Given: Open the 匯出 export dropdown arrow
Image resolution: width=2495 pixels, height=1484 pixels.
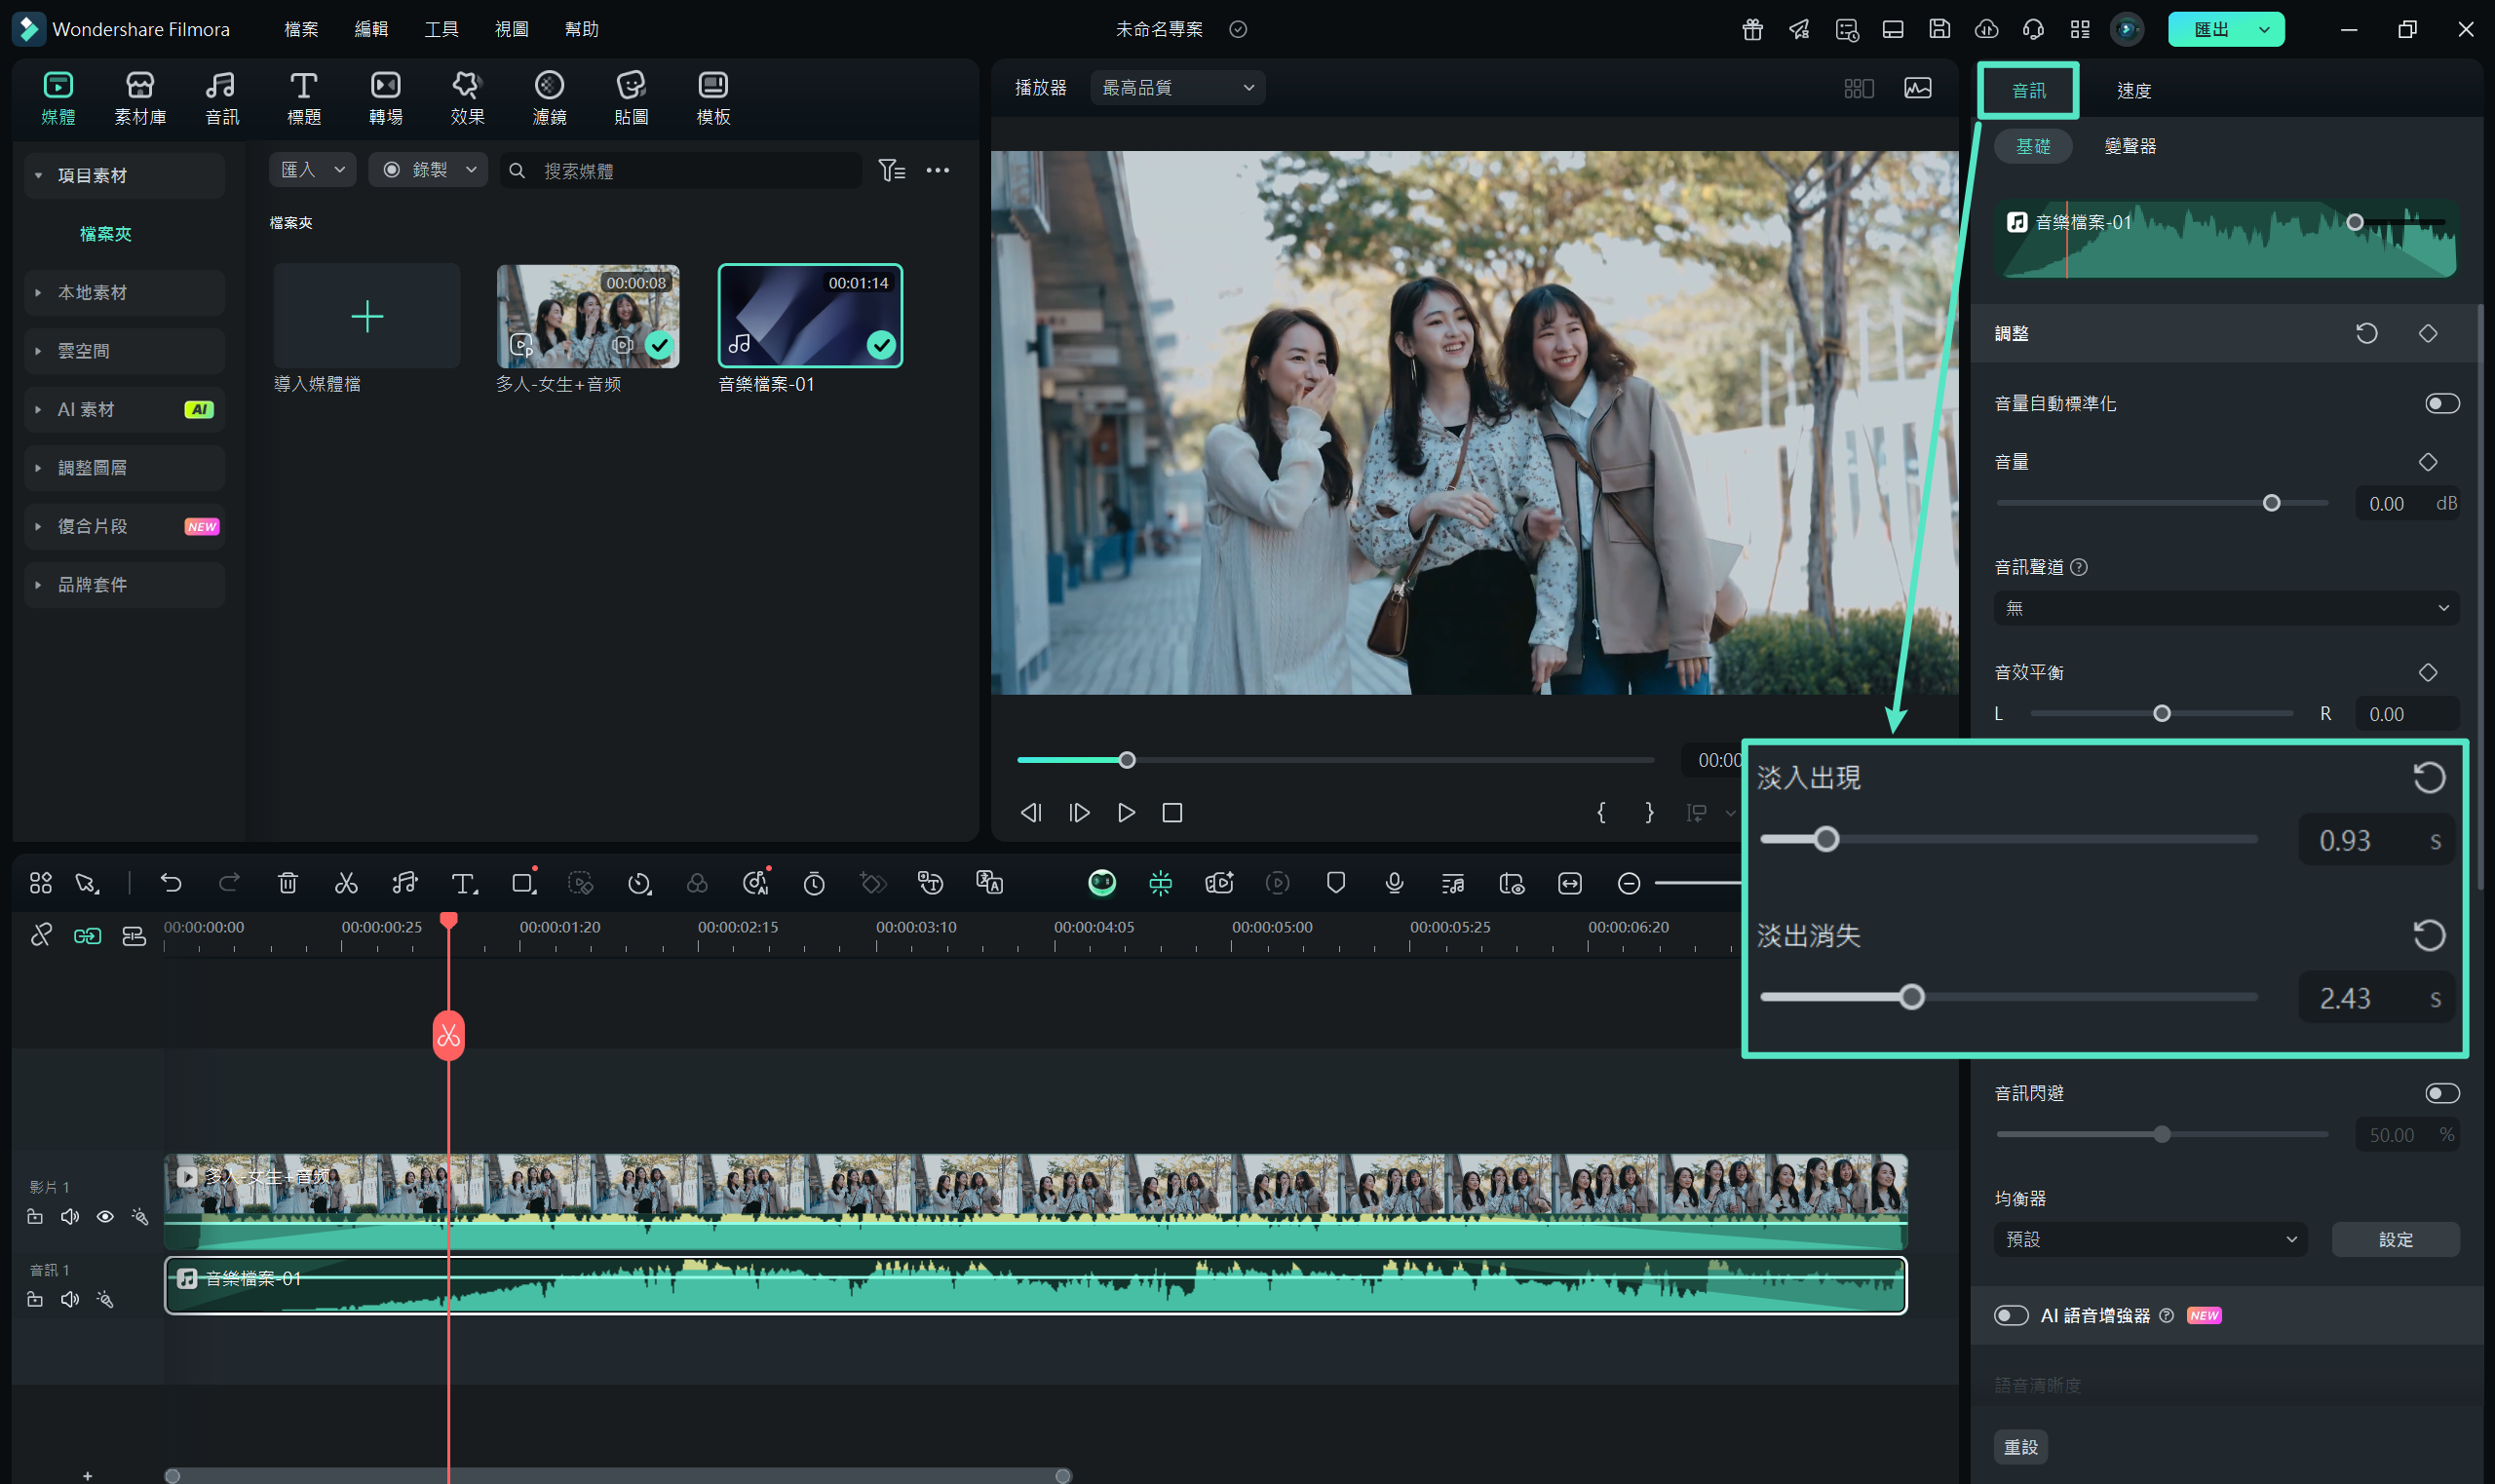Looking at the screenshot, I should [2264, 29].
